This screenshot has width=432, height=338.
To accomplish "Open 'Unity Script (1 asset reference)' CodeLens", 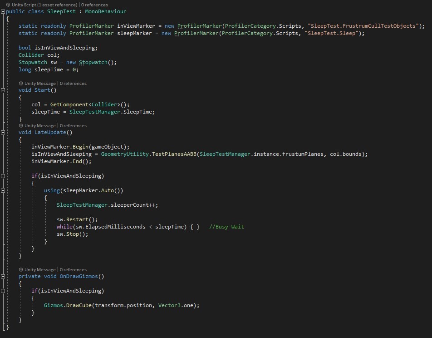I will (44, 5).
